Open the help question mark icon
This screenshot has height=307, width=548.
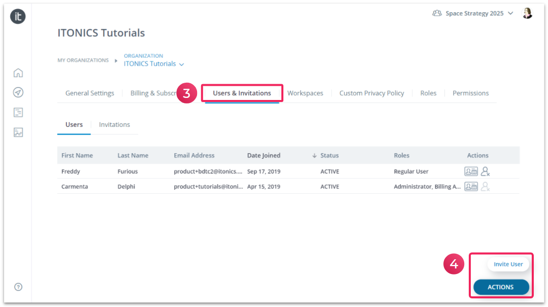coord(18,287)
